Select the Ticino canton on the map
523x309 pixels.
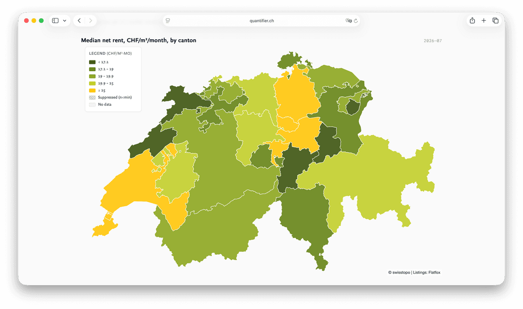coord(305,217)
